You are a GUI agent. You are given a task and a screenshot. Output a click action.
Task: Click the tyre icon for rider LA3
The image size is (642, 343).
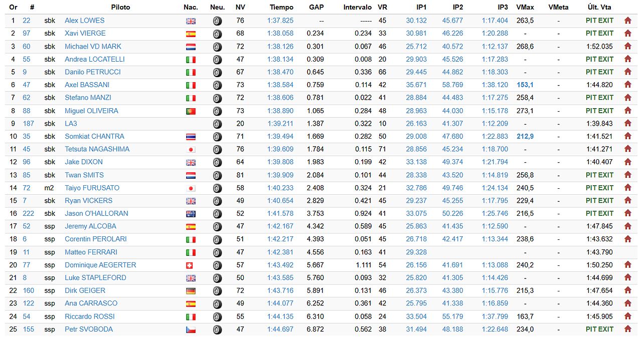tap(217, 124)
